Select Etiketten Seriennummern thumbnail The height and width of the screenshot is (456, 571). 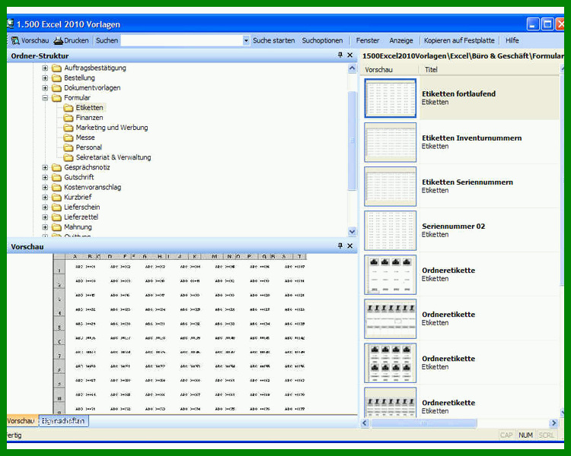point(390,186)
